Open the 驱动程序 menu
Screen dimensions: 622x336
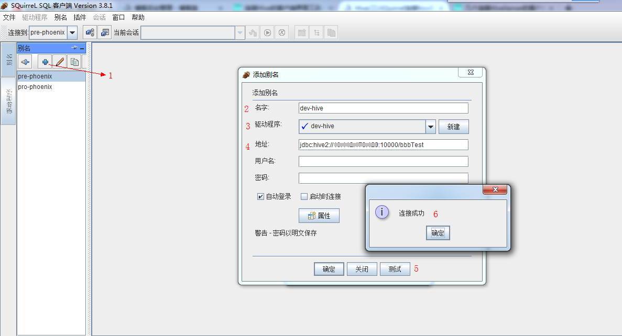pos(35,17)
